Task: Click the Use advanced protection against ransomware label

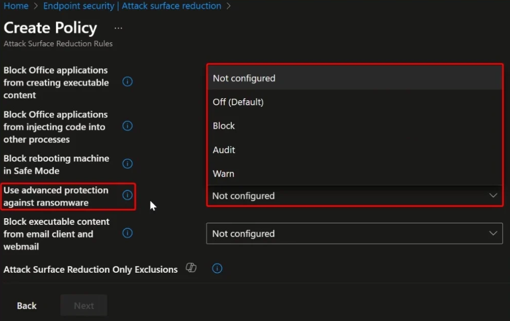Action: (56, 196)
